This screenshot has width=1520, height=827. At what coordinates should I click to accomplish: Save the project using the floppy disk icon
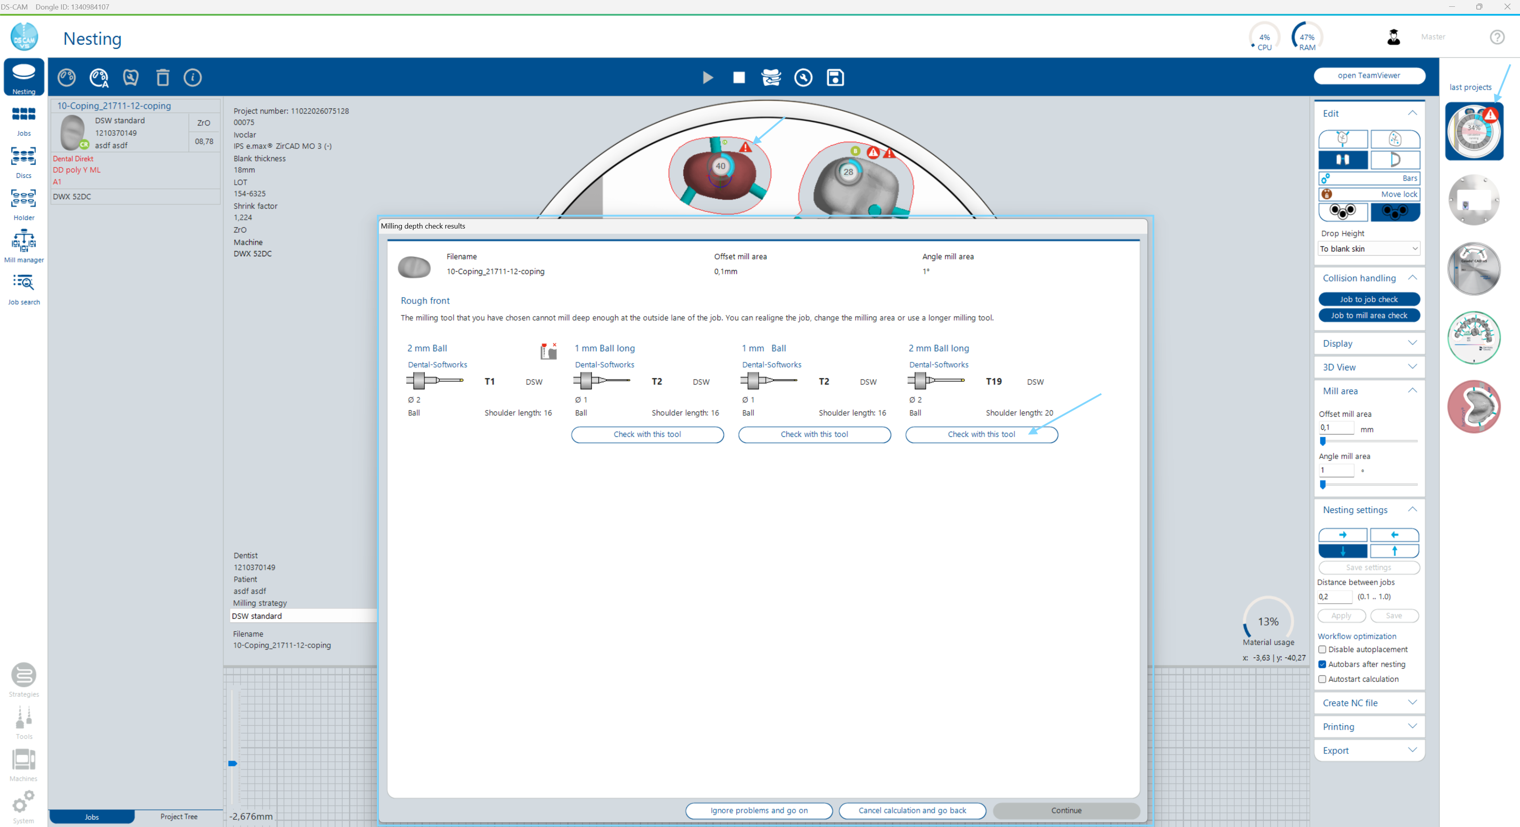[x=834, y=77]
